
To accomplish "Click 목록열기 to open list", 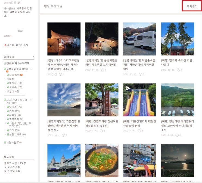I will click(x=192, y=7).
